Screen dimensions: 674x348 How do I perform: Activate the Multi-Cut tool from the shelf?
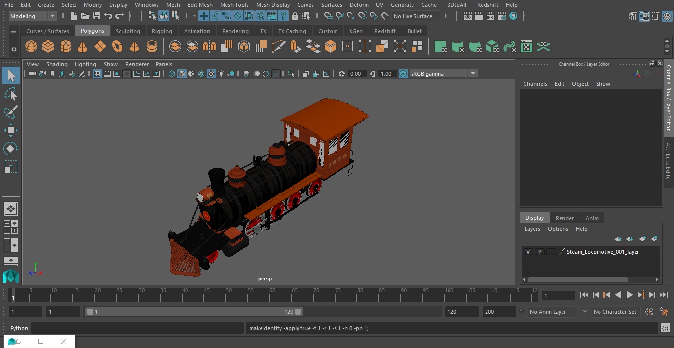coord(279,46)
